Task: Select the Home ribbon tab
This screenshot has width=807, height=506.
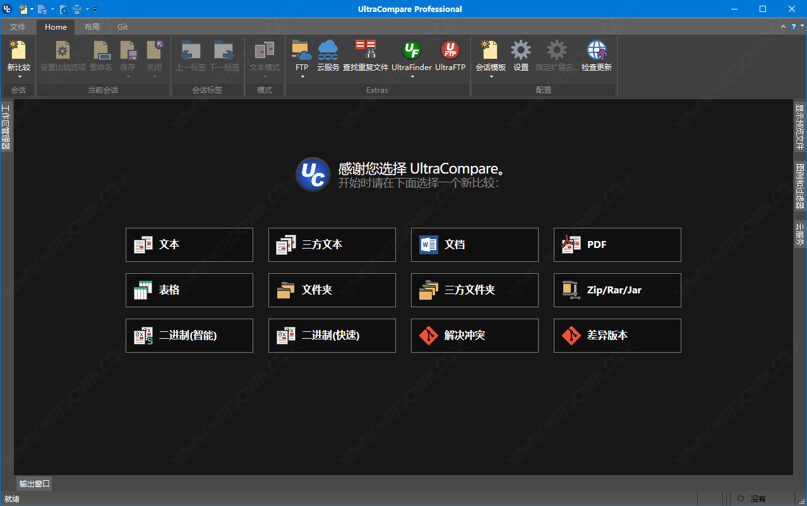Action: click(56, 27)
